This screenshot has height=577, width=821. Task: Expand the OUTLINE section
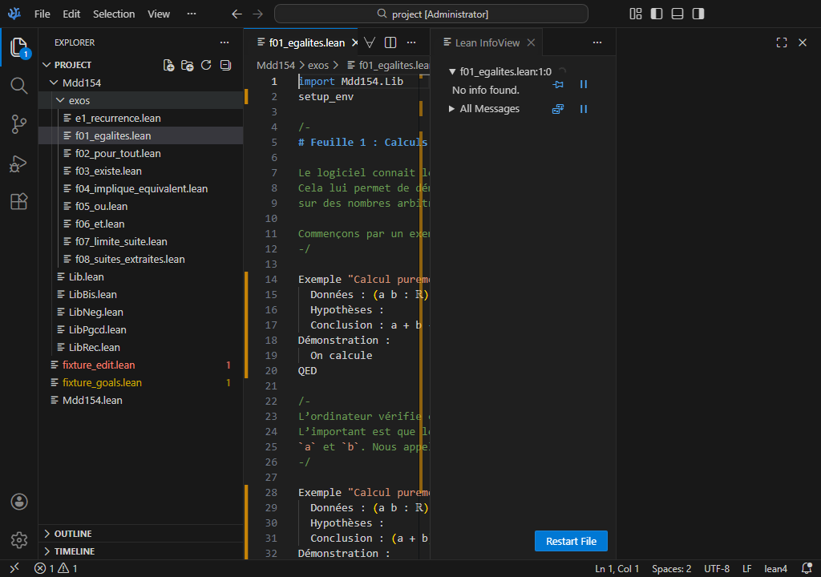[72, 534]
